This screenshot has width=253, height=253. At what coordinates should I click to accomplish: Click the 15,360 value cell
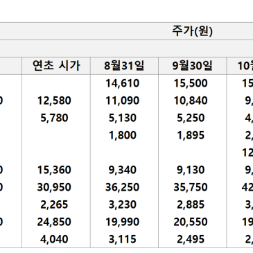[56, 170]
